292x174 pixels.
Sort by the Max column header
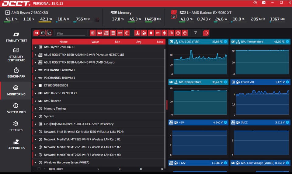coord(160,42)
